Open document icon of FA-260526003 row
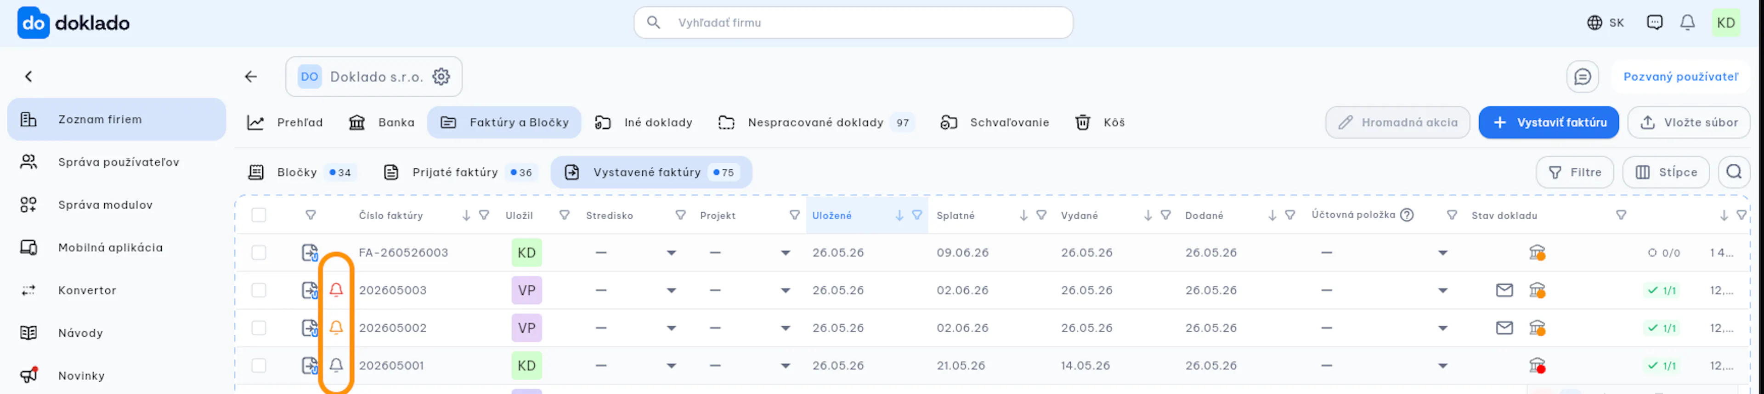The height and width of the screenshot is (394, 1764). click(x=310, y=252)
